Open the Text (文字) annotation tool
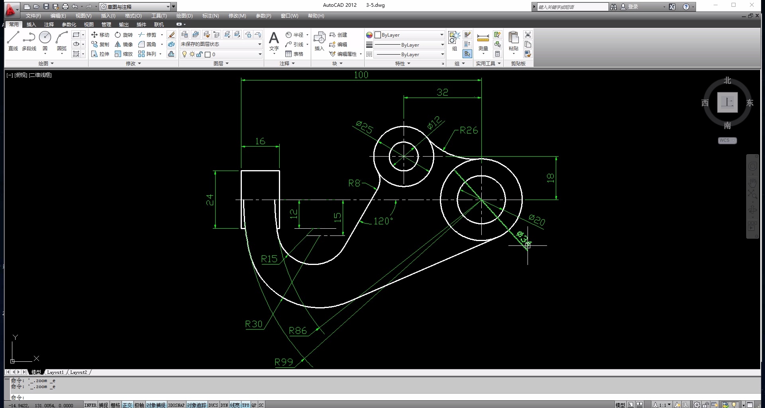765x408 pixels. (x=274, y=41)
